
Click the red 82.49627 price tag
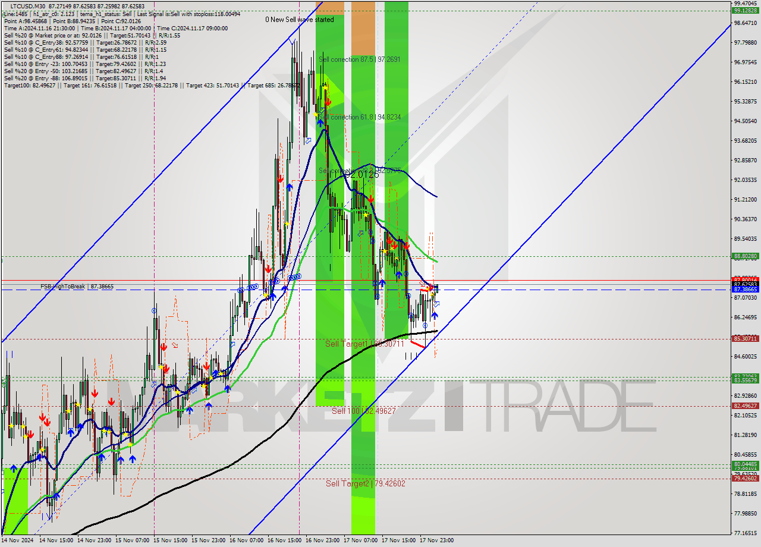[746, 406]
